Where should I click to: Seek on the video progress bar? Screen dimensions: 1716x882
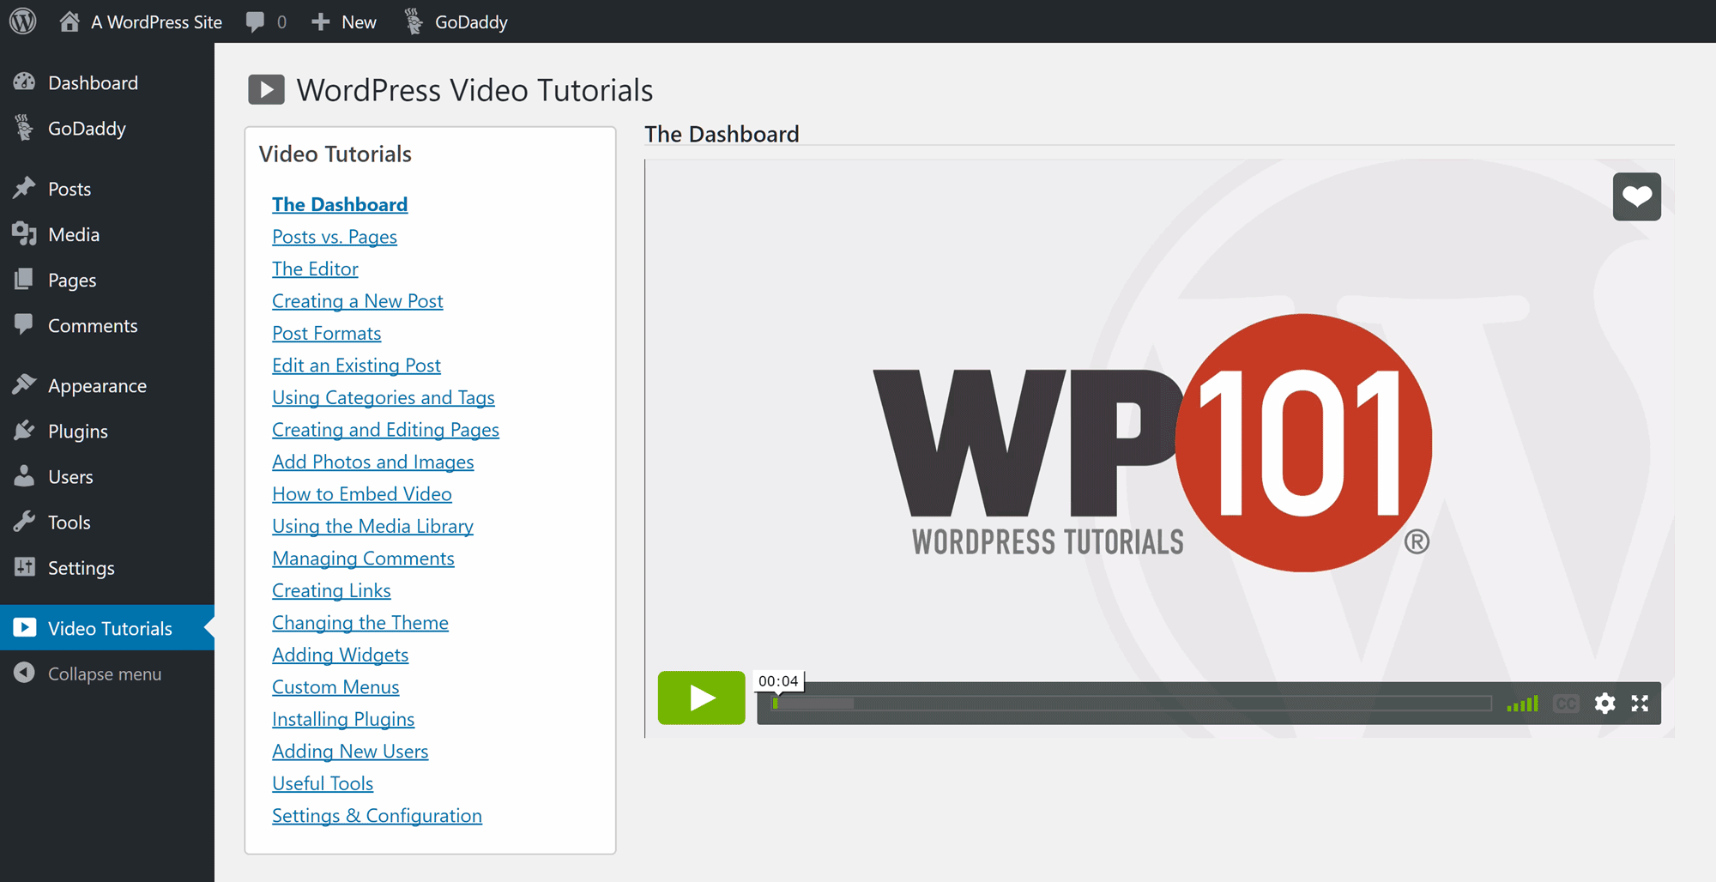click(1132, 704)
